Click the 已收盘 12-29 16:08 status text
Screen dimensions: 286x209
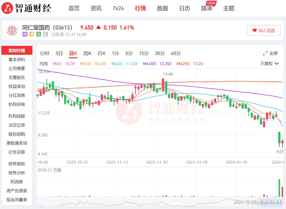click(x=69, y=34)
